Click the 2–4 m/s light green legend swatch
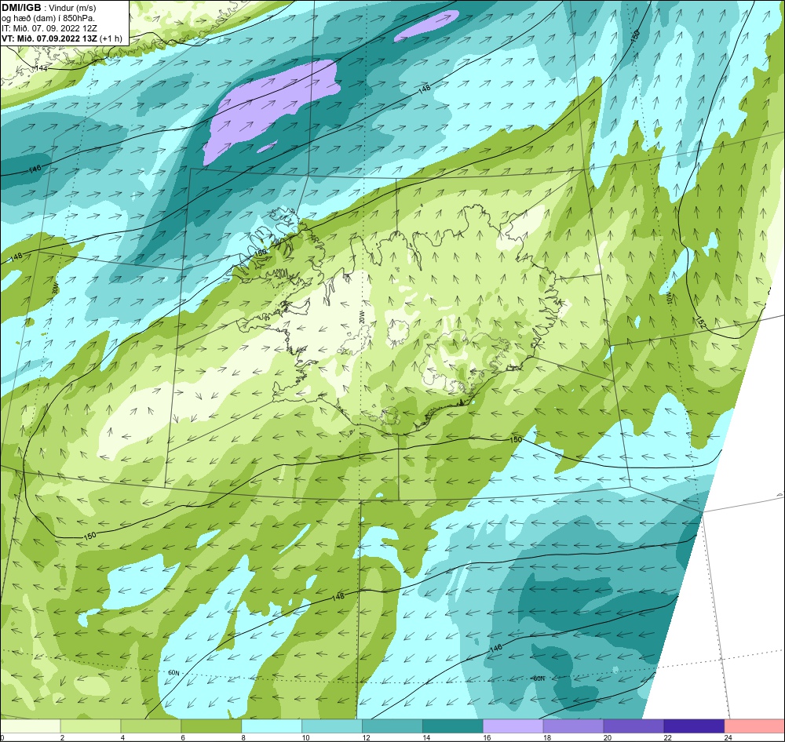785x742 pixels. click(x=90, y=726)
